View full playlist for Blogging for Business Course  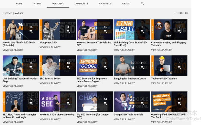pos(124,83)
